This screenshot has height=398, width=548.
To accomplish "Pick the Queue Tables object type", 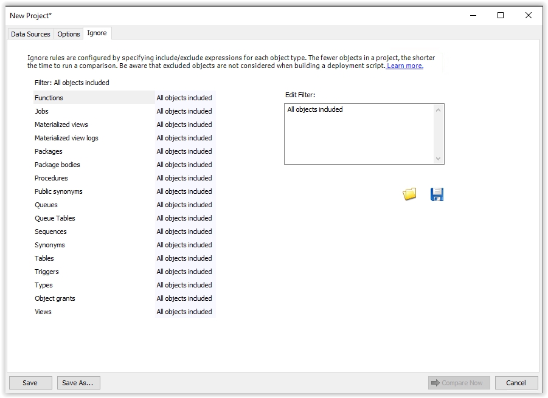I will coord(55,218).
